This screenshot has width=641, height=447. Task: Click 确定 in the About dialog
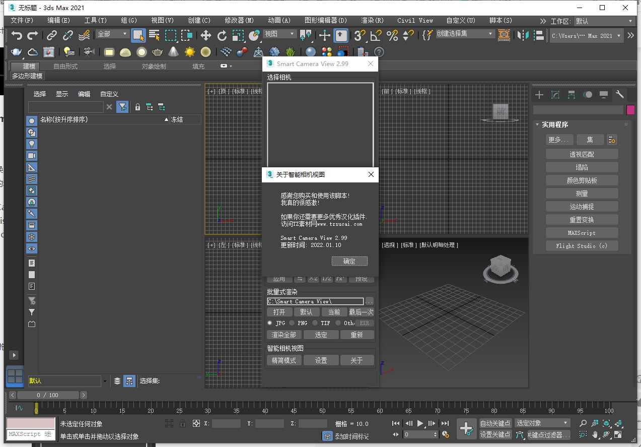pos(349,261)
